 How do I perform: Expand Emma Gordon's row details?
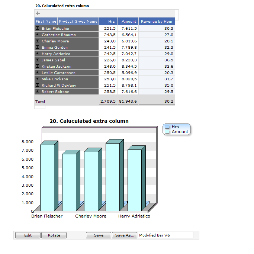click(37, 47)
